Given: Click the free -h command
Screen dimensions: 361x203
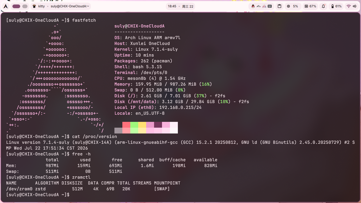Looking at the screenshot, I should click(x=81, y=154).
